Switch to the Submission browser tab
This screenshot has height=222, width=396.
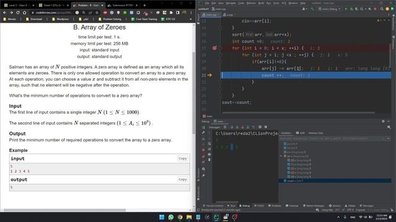tap(123, 5)
